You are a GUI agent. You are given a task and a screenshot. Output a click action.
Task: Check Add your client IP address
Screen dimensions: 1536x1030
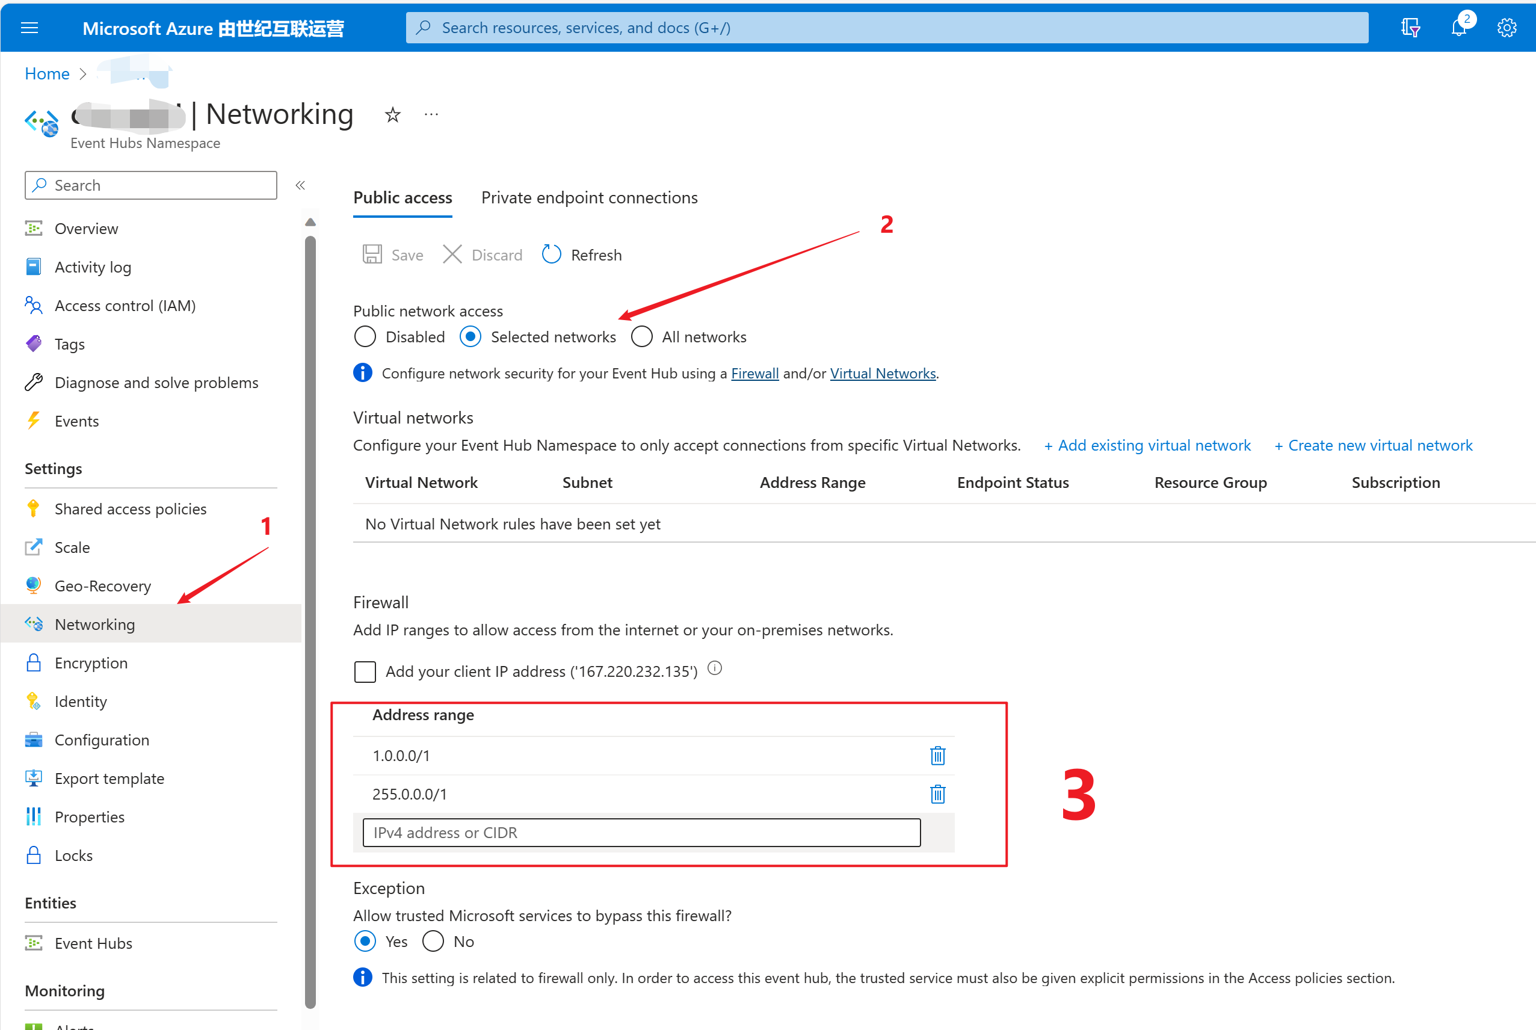pyautogui.click(x=365, y=671)
